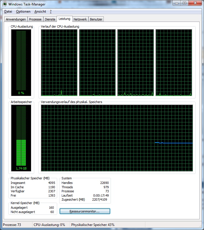Click the Ausgelagert value 160
Viewport: 204px width, 230px height.
click(x=51, y=208)
